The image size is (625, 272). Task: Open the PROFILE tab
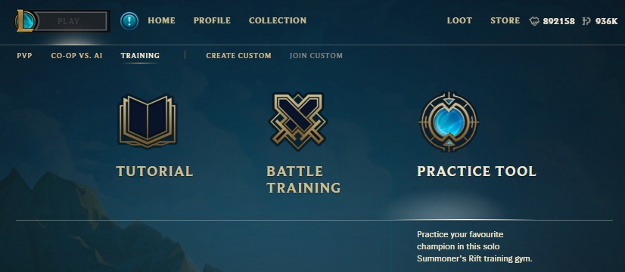click(212, 20)
